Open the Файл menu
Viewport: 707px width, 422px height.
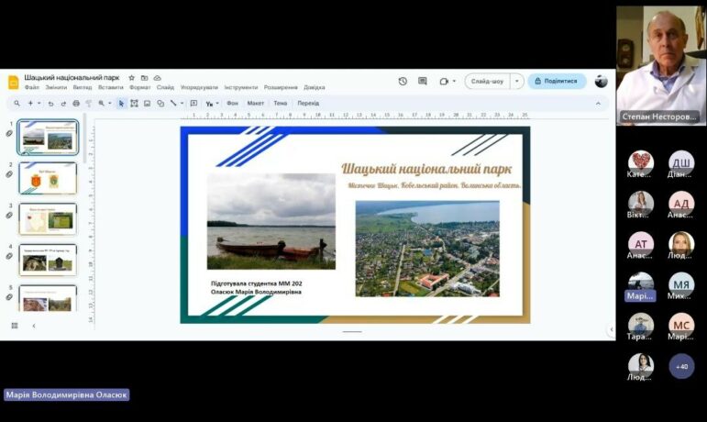(x=32, y=88)
